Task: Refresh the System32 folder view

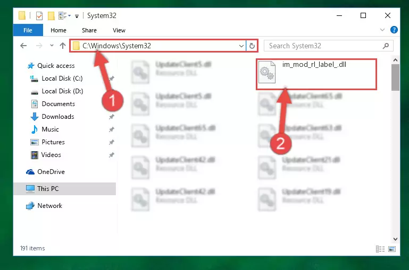Action: tap(252, 46)
